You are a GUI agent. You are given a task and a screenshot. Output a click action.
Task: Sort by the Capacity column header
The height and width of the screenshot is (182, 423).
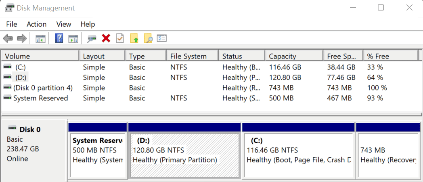click(x=294, y=56)
